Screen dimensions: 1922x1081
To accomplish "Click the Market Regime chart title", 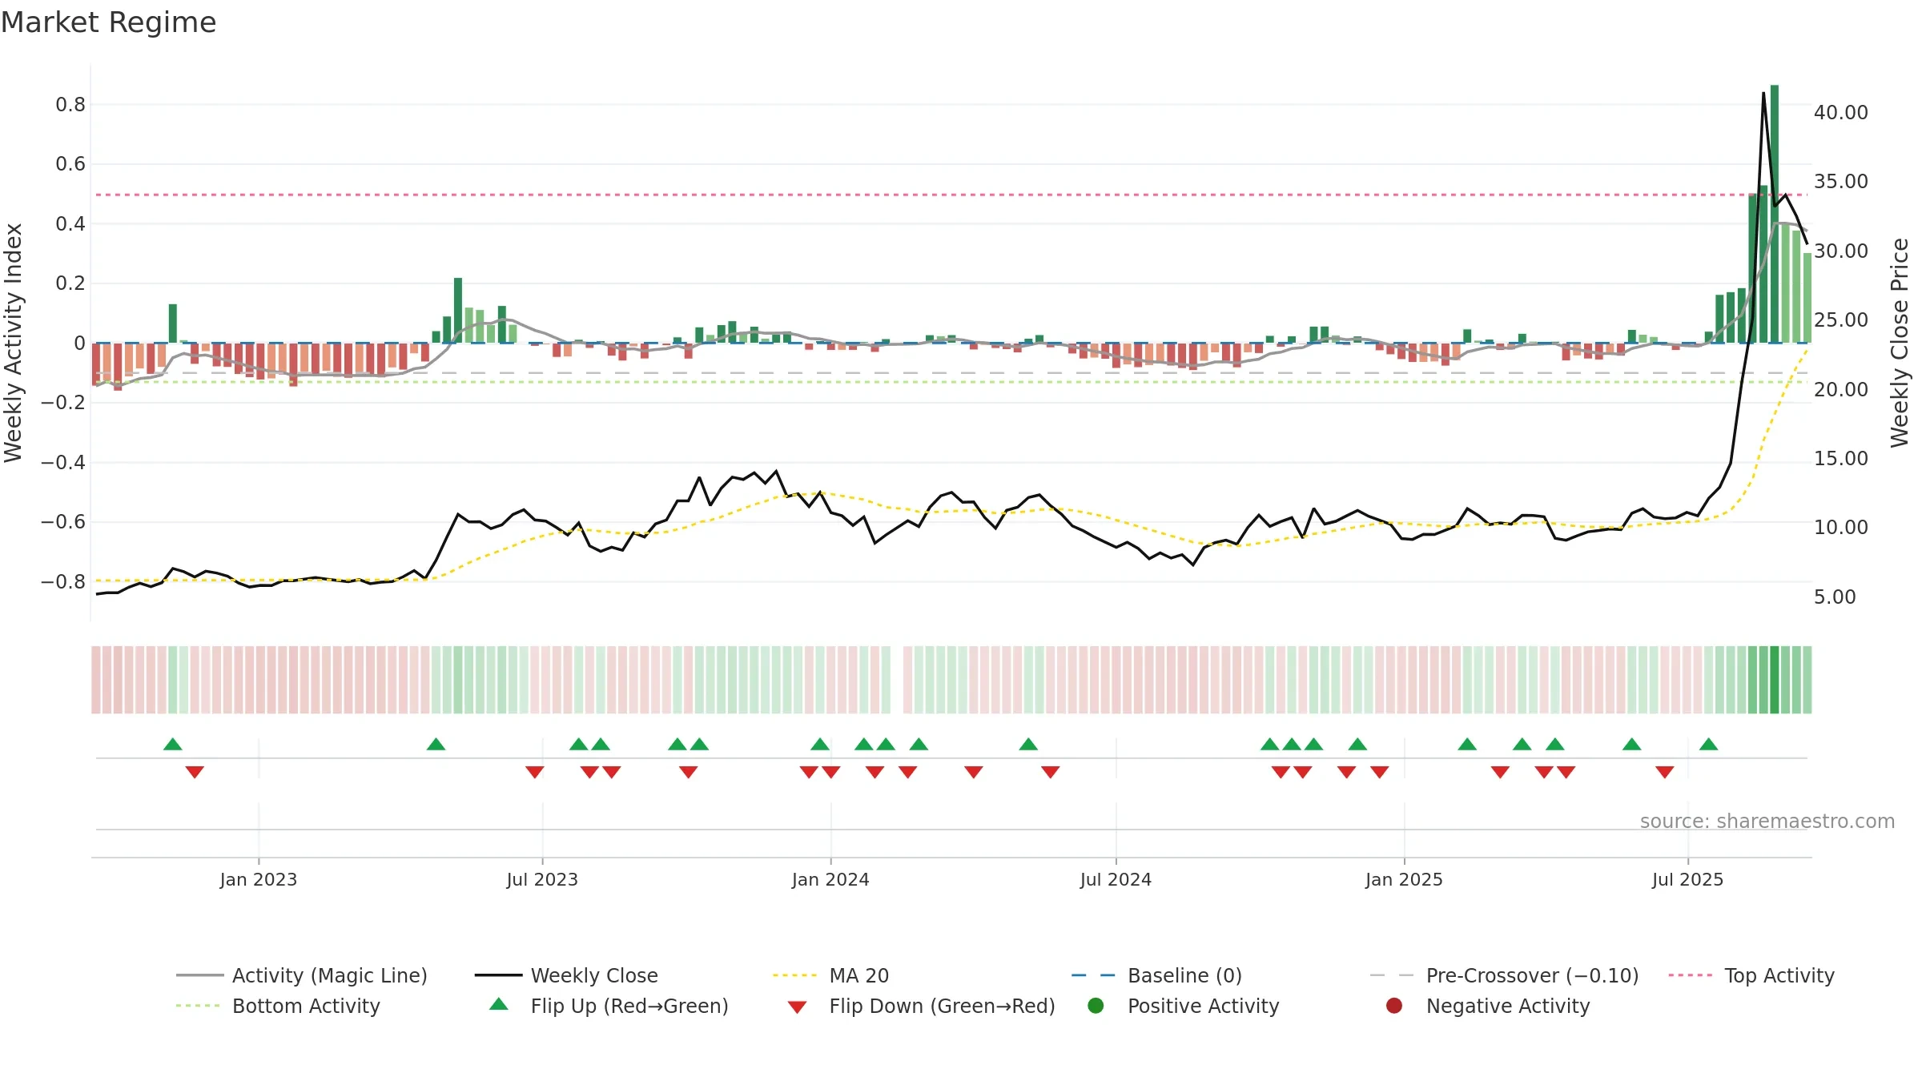I will tap(108, 22).
